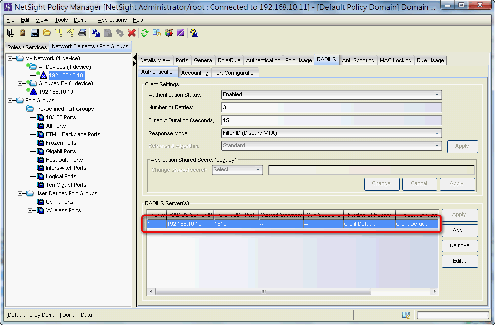Image resolution: width=495 pixels, height=325 pixels.
Task: Open the Change shared secret Select dropdown
Action: [x=237, y=170]
